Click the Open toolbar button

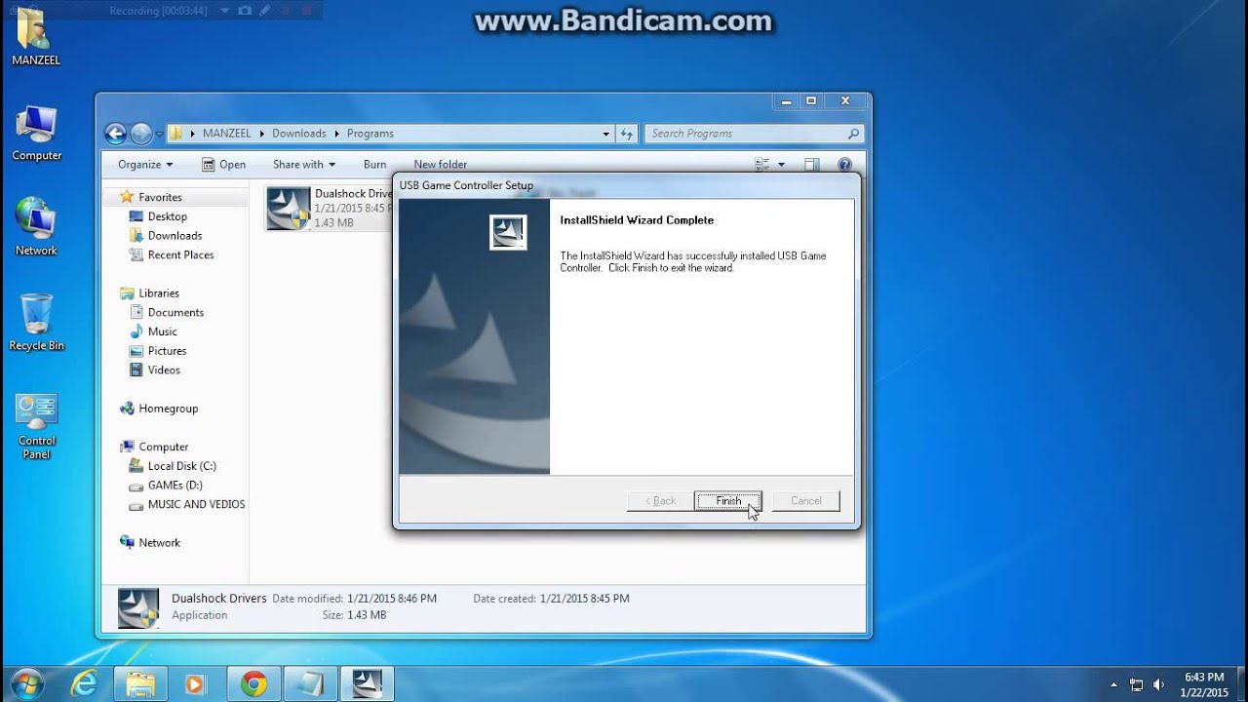pos(223,165)
